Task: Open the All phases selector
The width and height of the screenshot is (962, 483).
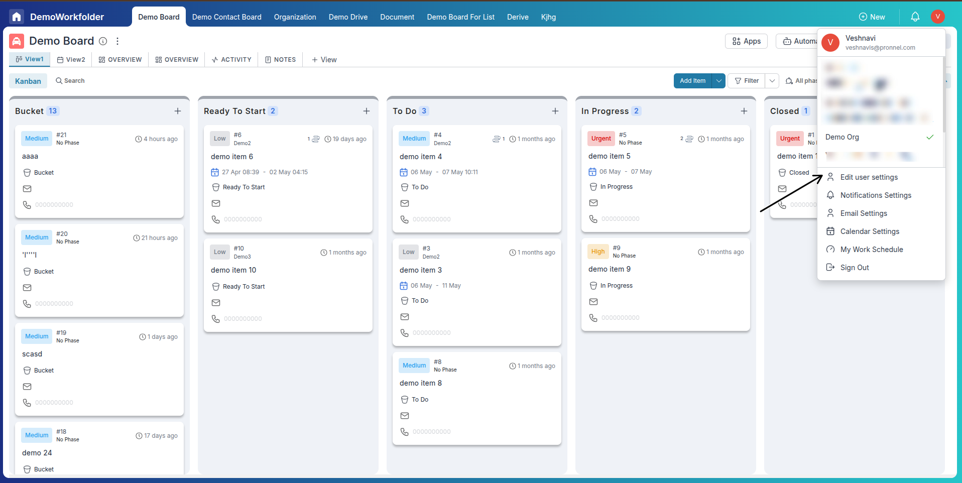Action: [801, 81]
